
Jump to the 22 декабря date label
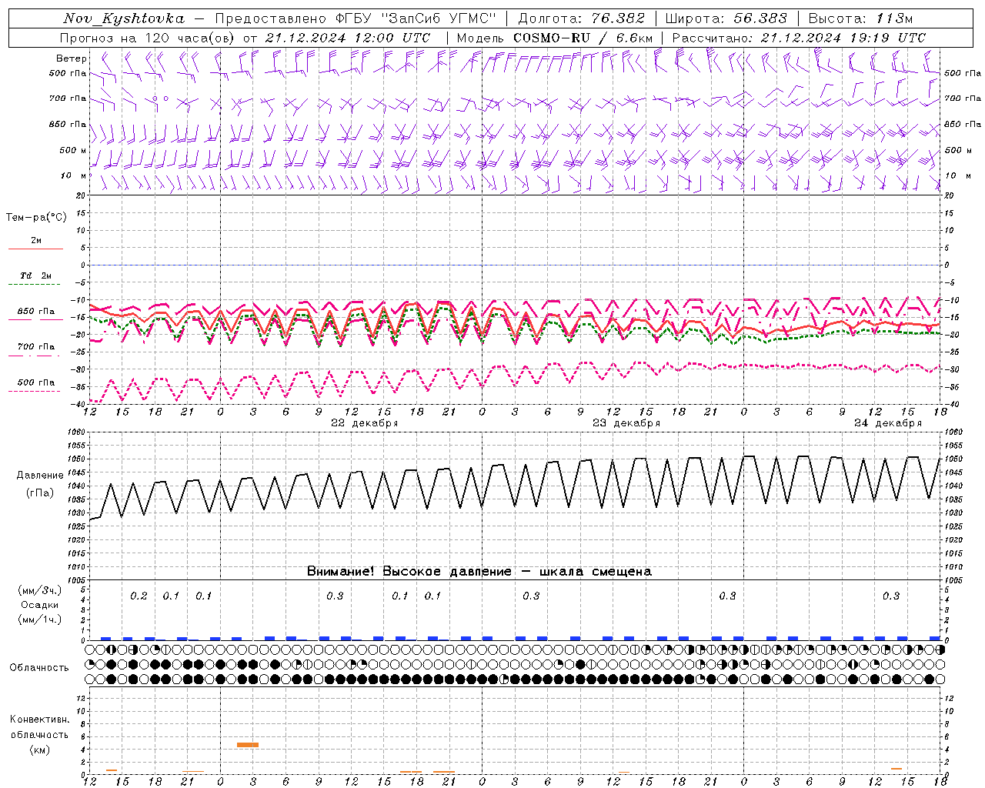[364, 423]
